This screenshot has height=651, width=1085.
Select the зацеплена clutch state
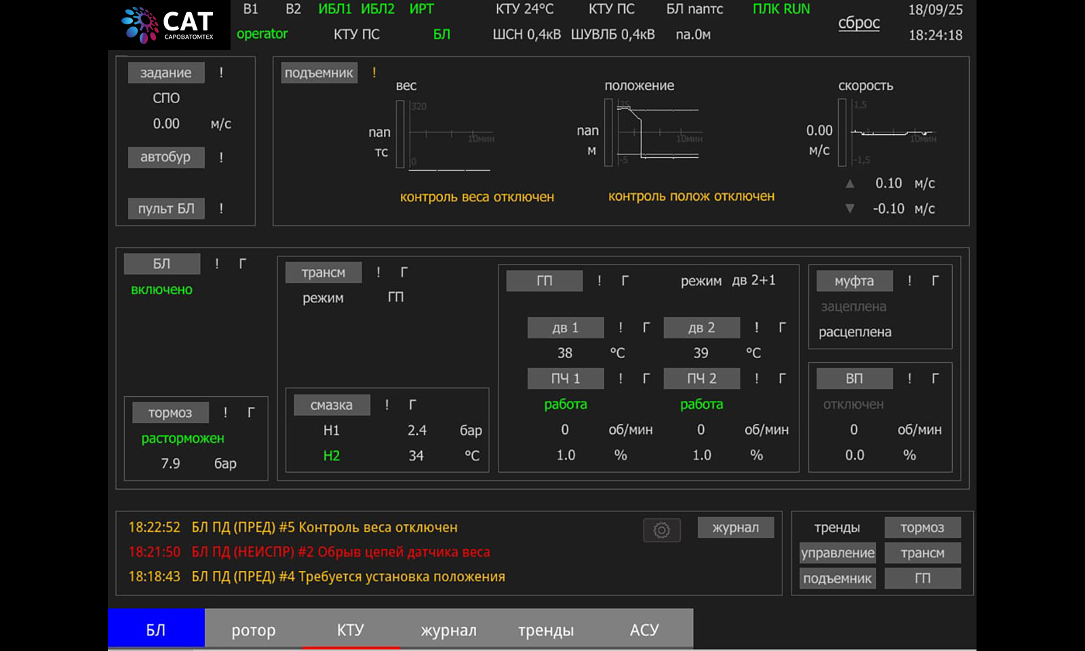click(854, 307)
